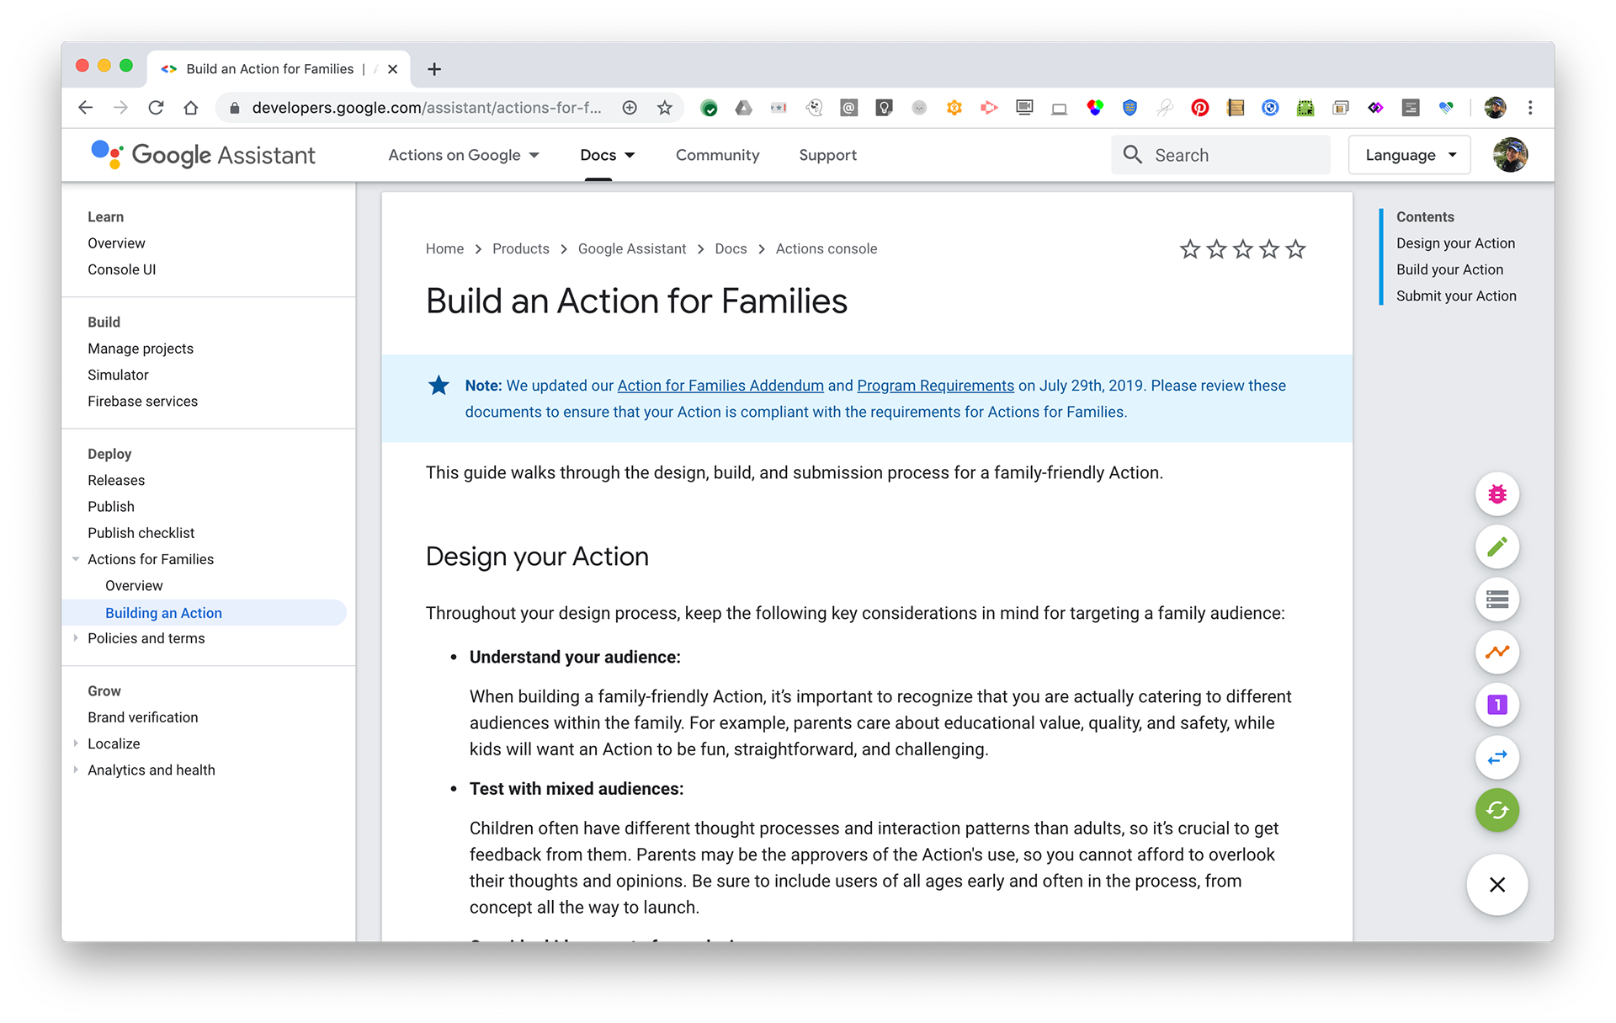Viewport: 1616px width, 1023px height.
Task: Rate the page five stars
Action: coord(1295,249)
